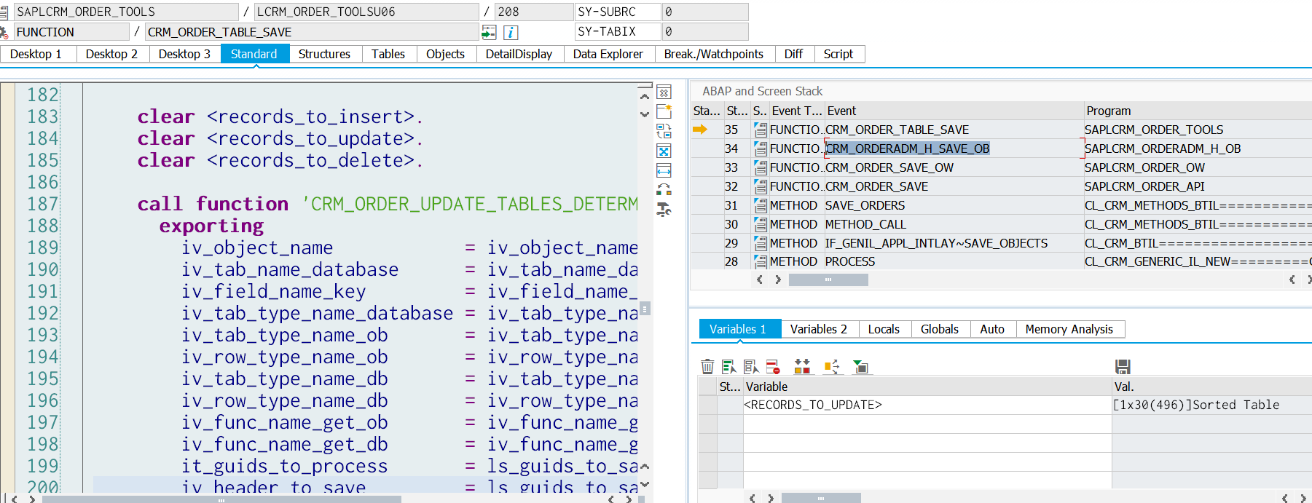Click the trash icon in Variables toolbar
Image resolution: width=1312 pixels, height=503 pixels.
pos(707,366)
